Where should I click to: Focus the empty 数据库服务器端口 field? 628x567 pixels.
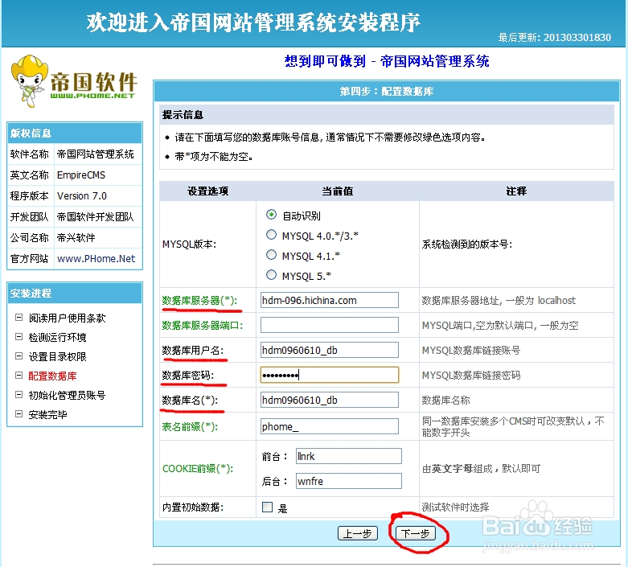(x=329, y=325)
